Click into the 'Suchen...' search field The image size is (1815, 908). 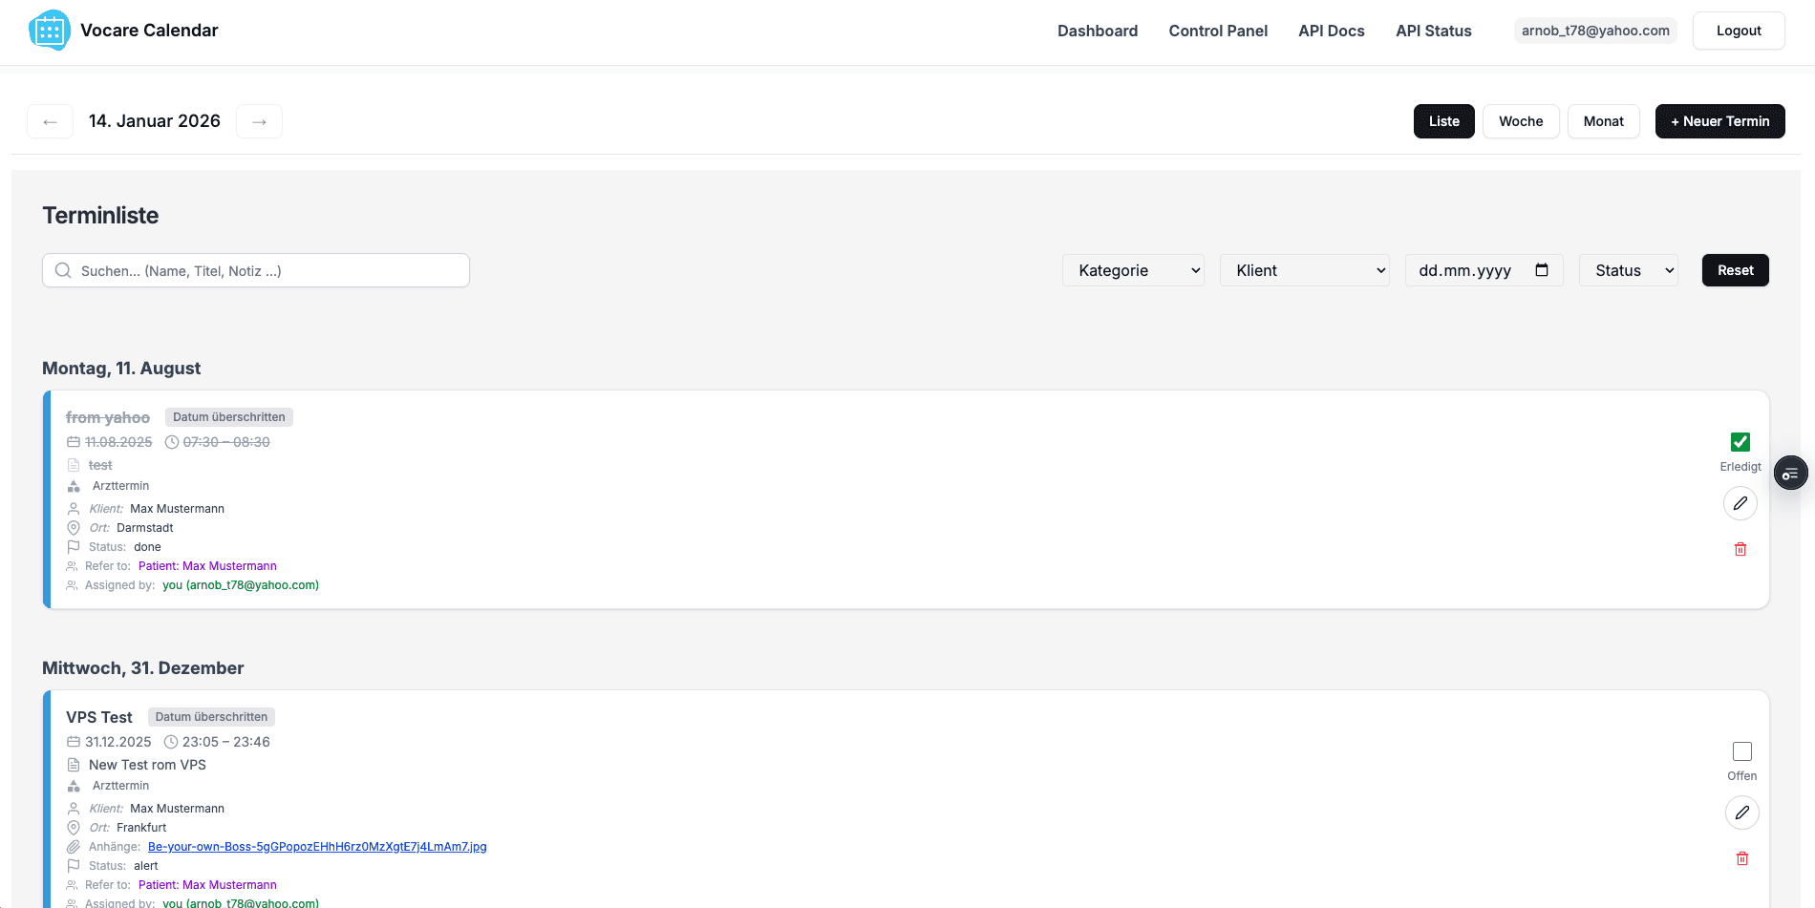click(255, 270)
